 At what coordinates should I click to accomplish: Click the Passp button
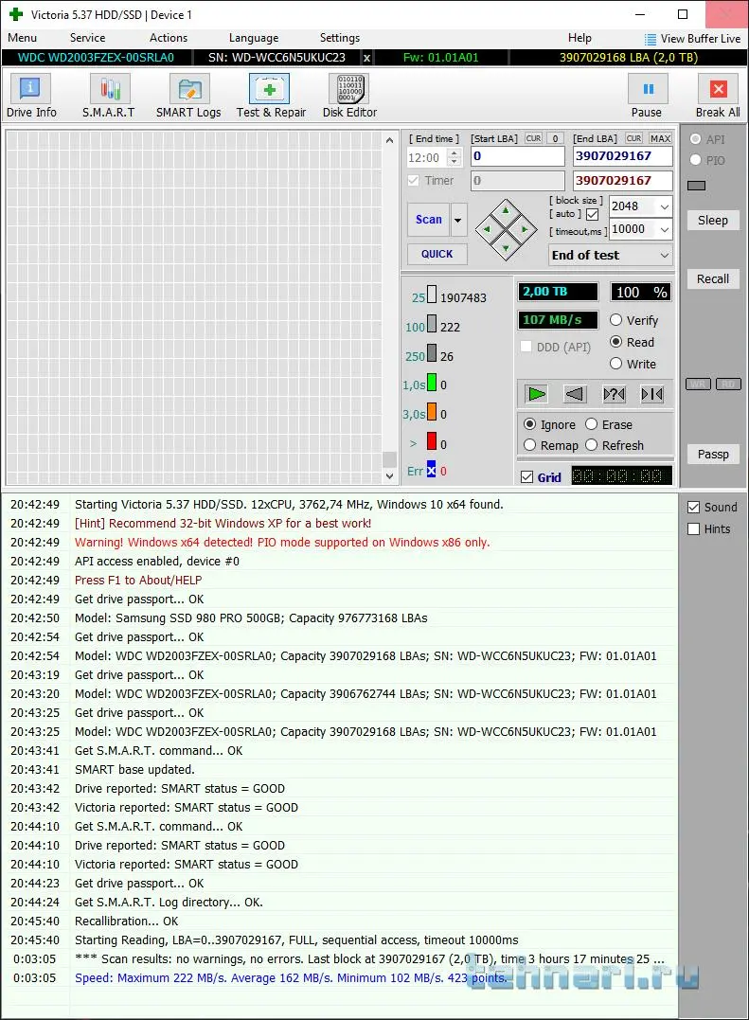click(x=713, y=454)
